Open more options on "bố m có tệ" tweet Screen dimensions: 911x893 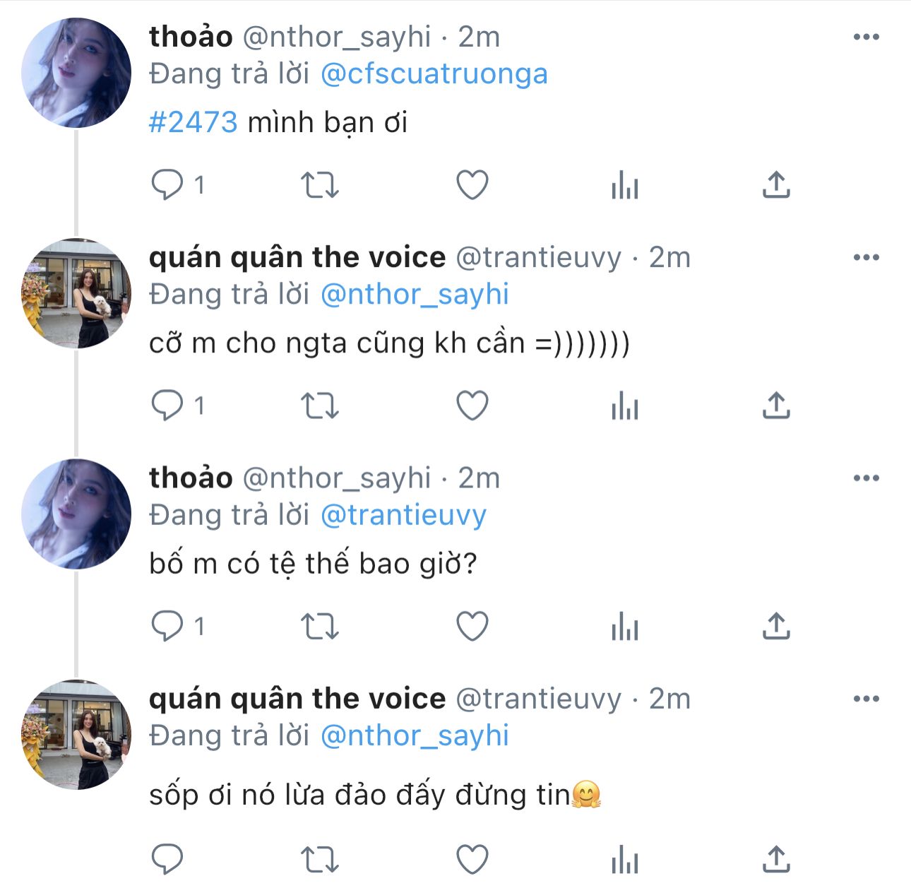point(866,478)
